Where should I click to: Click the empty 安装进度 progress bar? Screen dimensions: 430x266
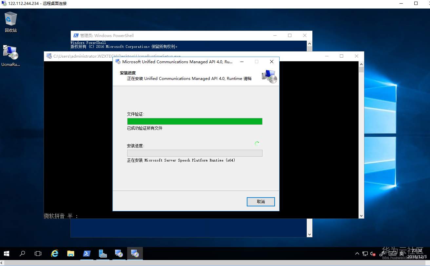pos(195,153)
